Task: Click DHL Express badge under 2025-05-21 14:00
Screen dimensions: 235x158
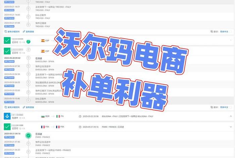Action: 9,18
